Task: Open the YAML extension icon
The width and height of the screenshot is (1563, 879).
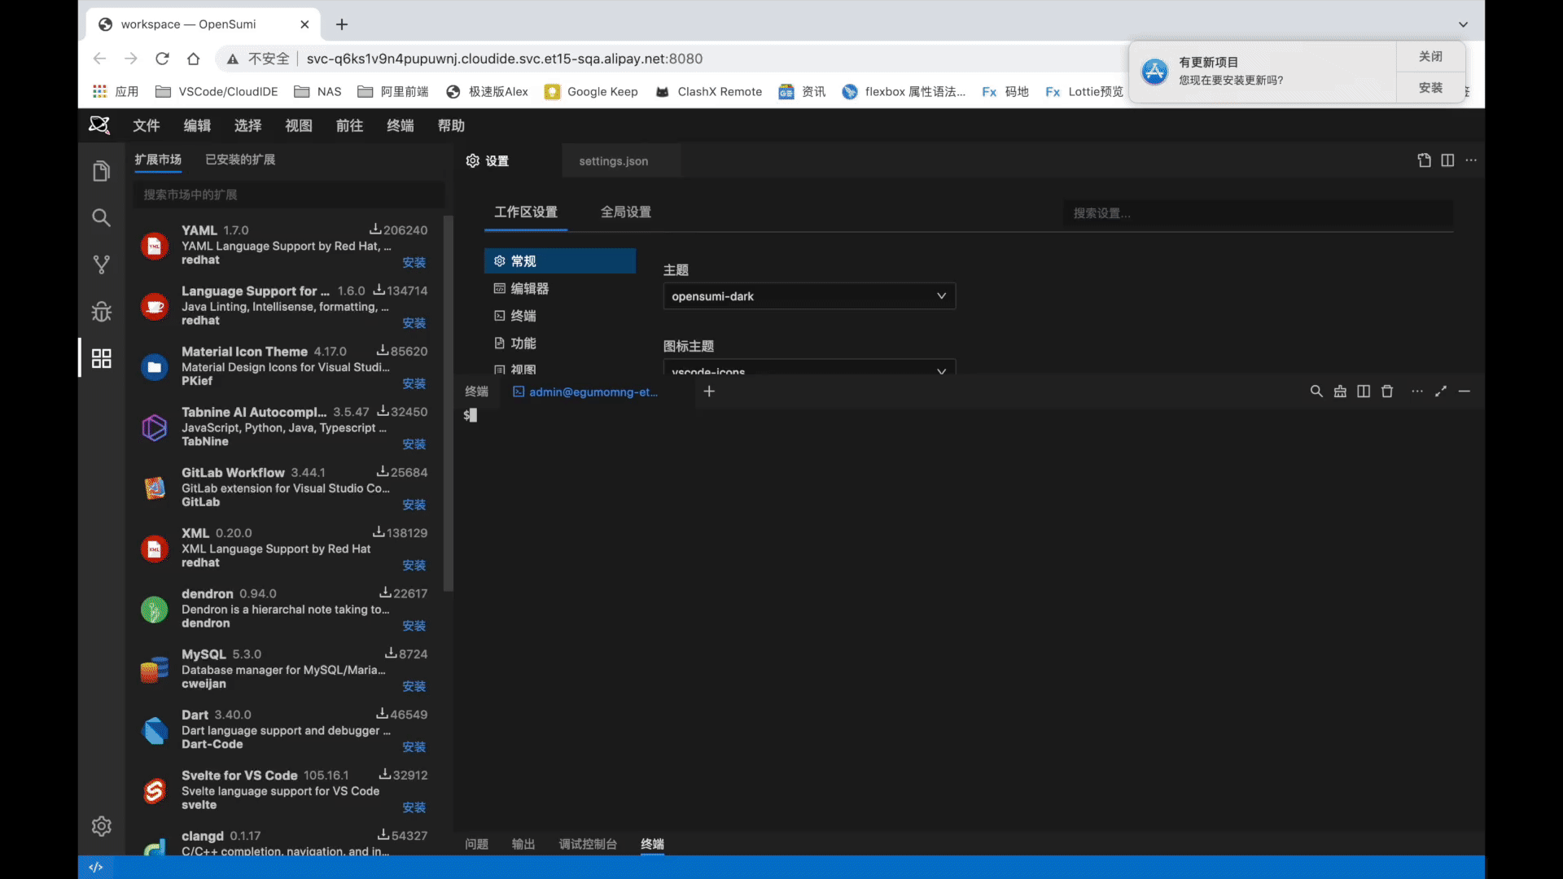Action: [x=155, y=246]
